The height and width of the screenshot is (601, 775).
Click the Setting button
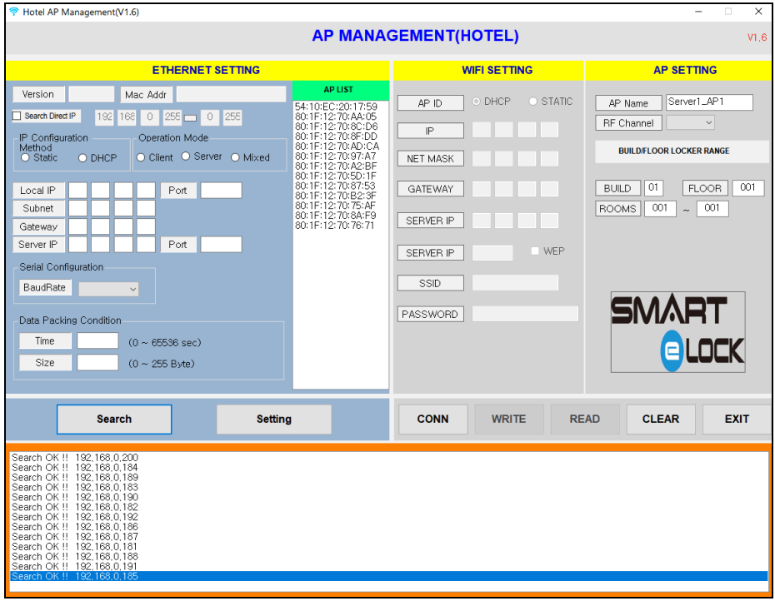[273, 419]
